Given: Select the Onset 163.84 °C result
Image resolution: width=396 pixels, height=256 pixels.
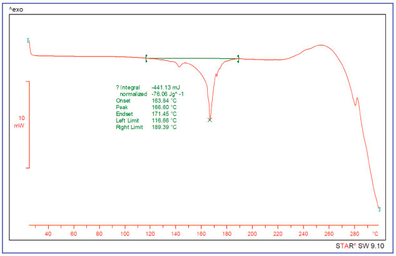Looking at the screenshot, I should [x=146, y=101].
